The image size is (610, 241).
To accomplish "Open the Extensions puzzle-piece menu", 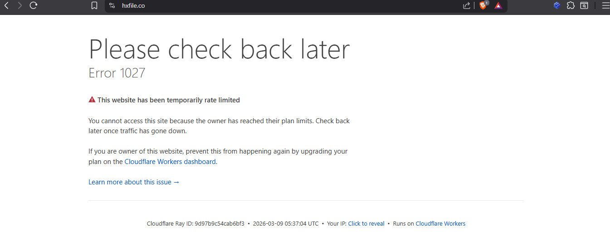I will click(571, 5).
